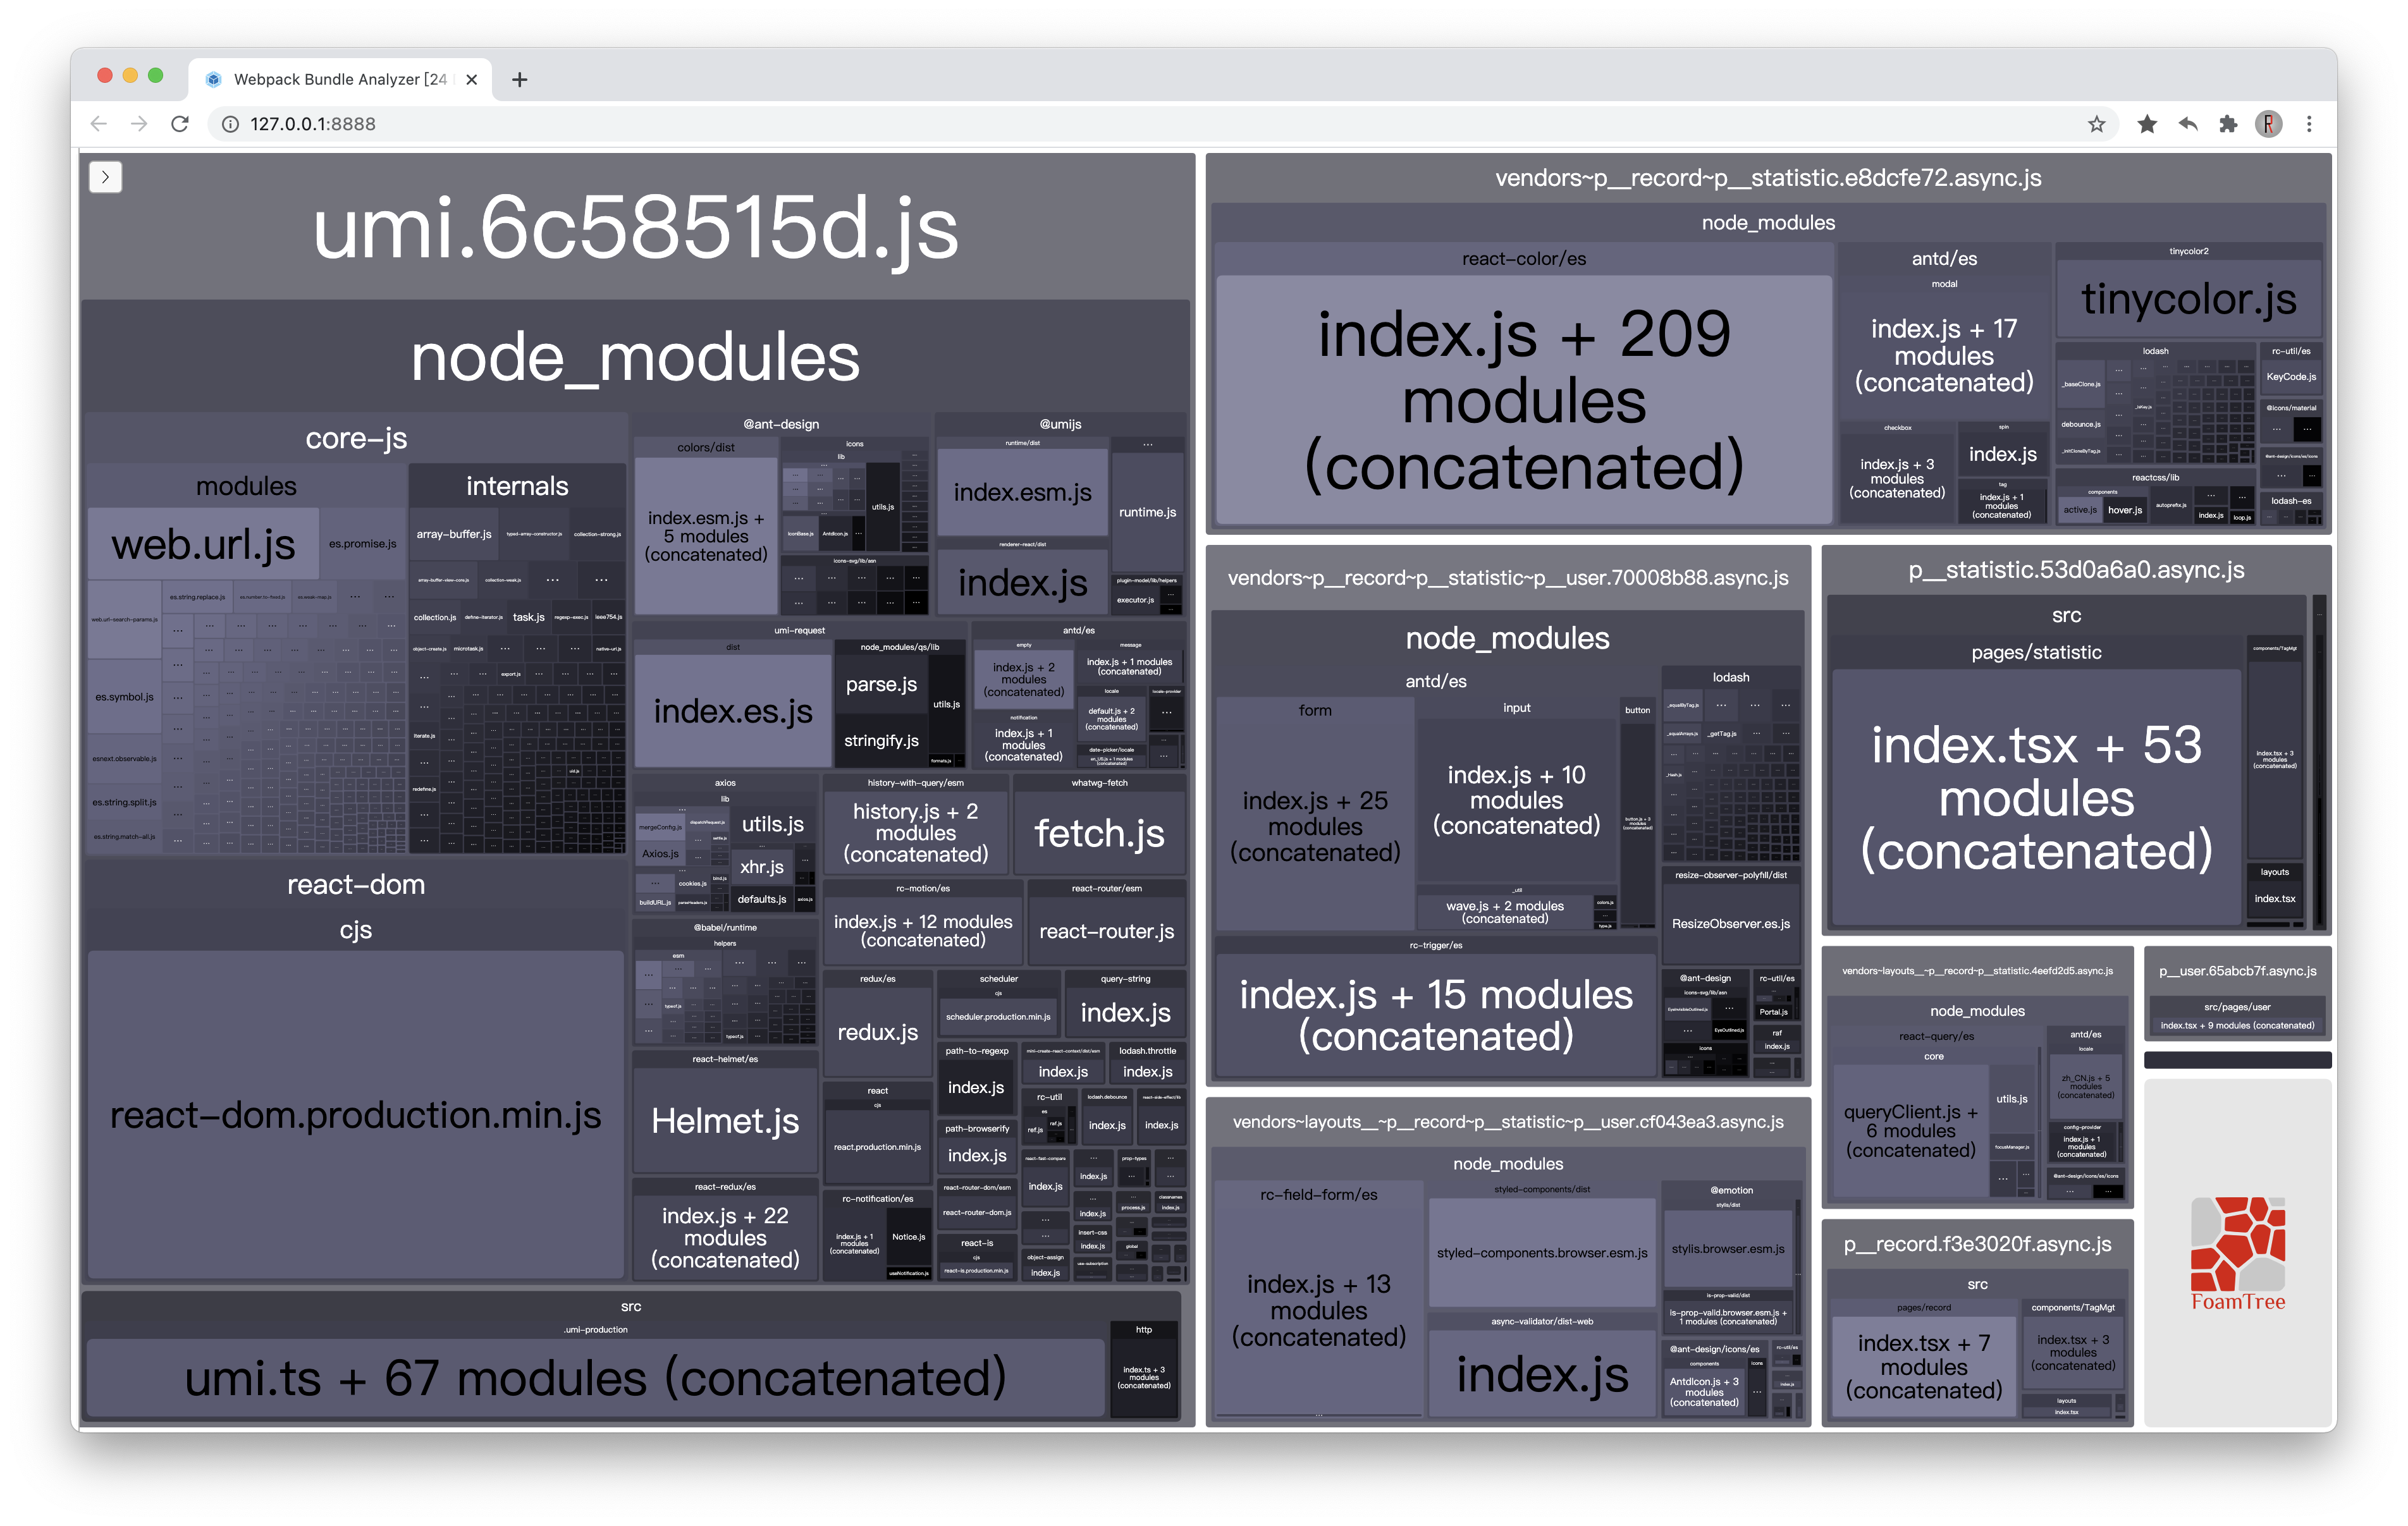
Task: Close the Webpack Bundle Analyzer tab
Action: click(x=472, y=80)
